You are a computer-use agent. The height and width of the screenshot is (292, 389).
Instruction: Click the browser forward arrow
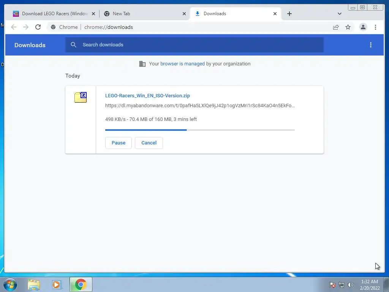[26, 27]
